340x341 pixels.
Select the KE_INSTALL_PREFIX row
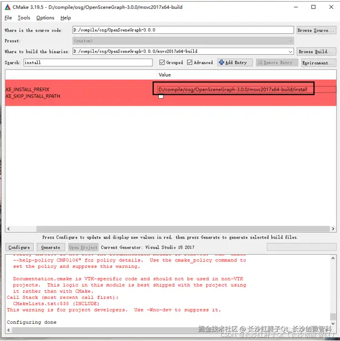point(171,89)
